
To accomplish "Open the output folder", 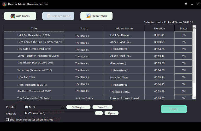I will coord(111,113).
